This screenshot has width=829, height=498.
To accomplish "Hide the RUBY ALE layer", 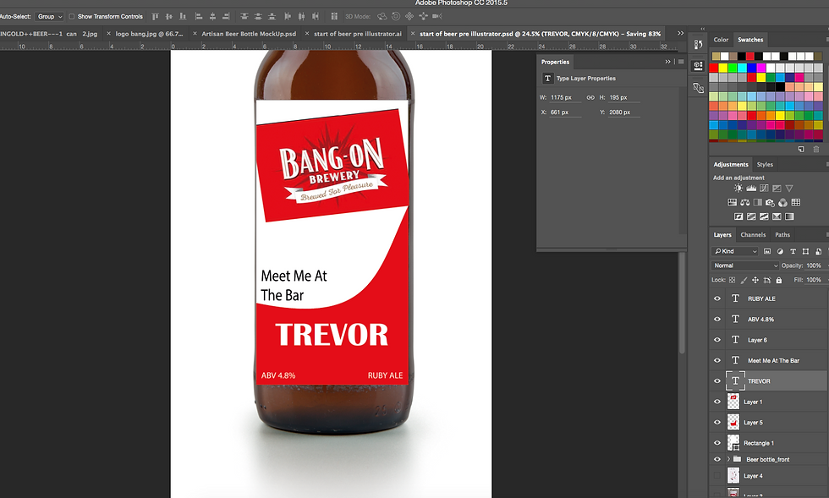I will (x=717, y=298).
